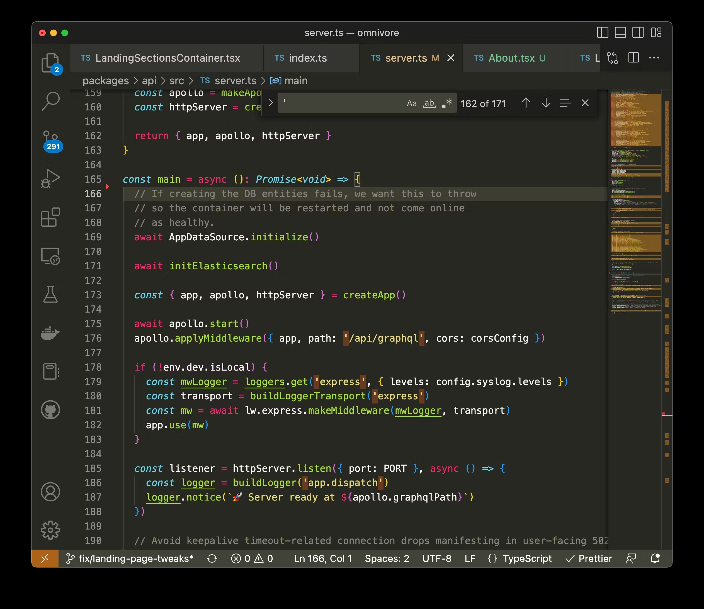
Task: Expand the Replace field with chevron
Action: tap(270, 103)
